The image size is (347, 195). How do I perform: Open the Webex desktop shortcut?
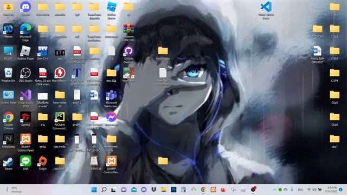coord(8,31)
